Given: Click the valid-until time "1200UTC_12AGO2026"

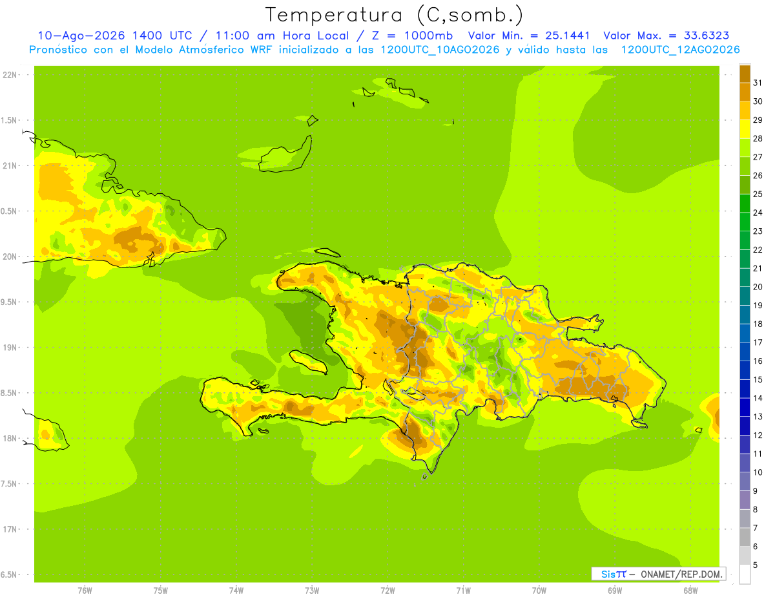Looking at the screenshot, I should click(x=680, y=50).
